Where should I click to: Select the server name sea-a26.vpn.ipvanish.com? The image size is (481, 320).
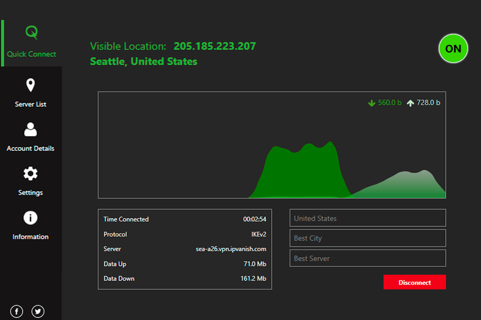pos(231,249)
